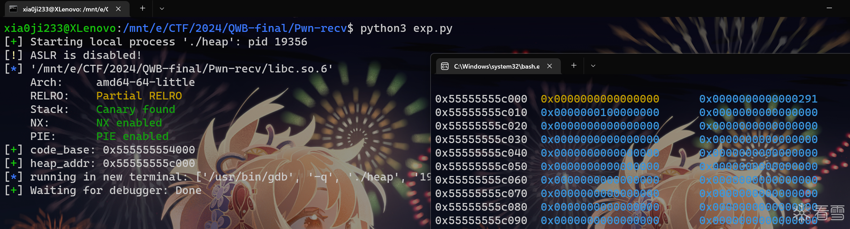Click address 0x55555555c040 in dump
The height and width of the screenshot is (229, 850).
tap(481, 153)
